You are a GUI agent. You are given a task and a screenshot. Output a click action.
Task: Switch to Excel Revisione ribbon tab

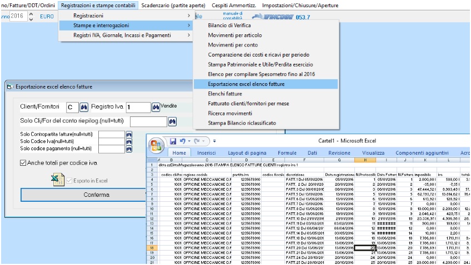tap(339, 153)
